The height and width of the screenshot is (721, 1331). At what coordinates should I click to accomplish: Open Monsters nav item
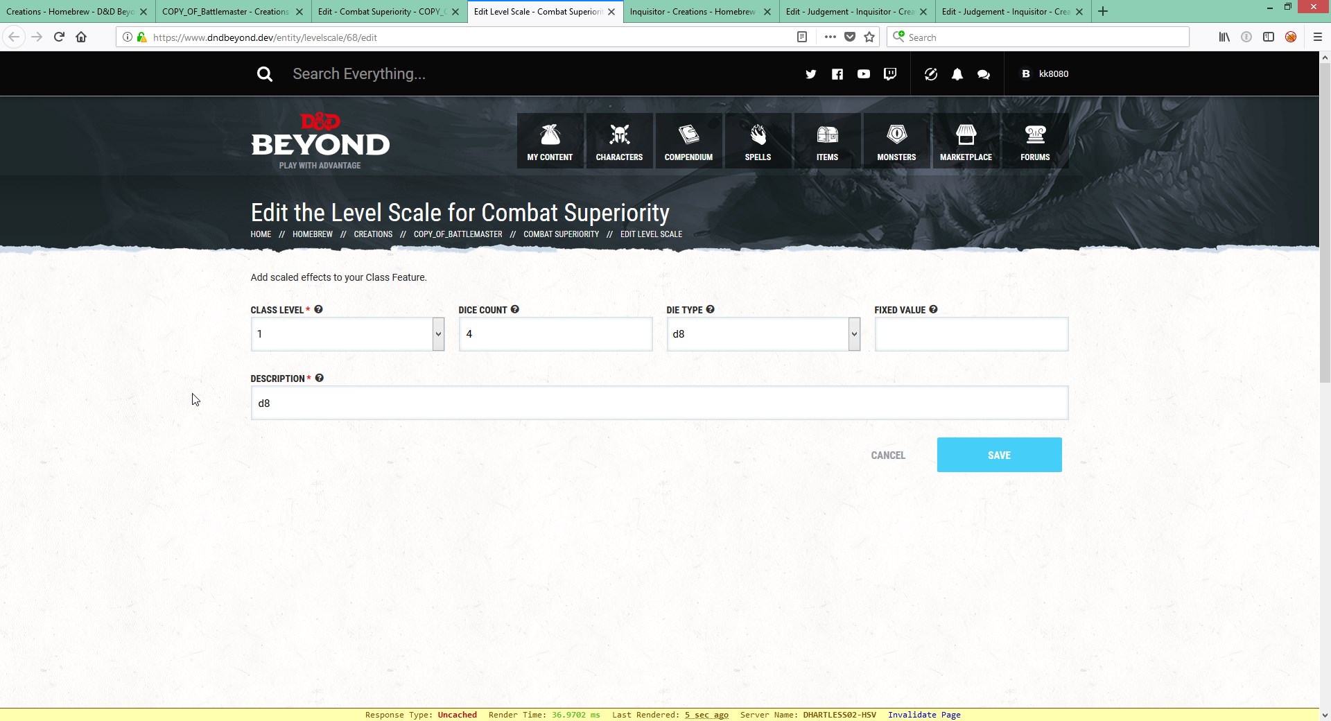tap(896, 141)
